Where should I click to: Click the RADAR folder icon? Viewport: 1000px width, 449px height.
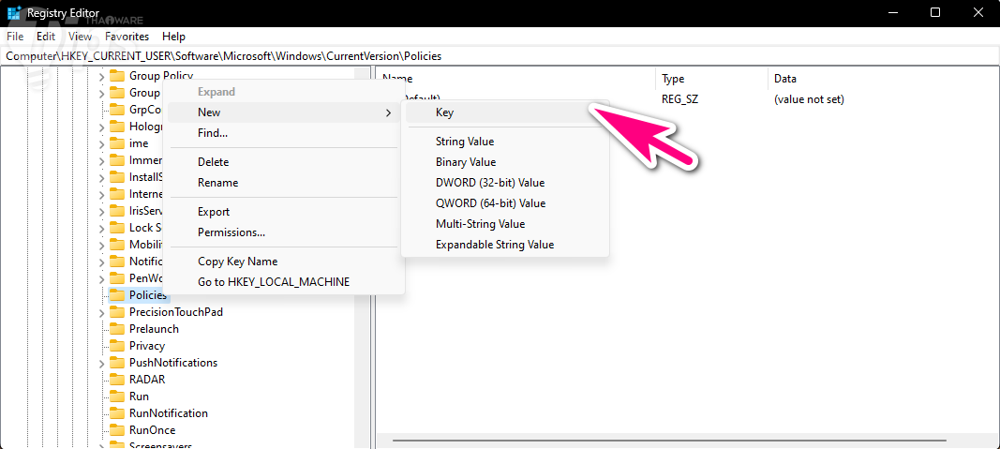pyautogui.click(x=117, y=380)
